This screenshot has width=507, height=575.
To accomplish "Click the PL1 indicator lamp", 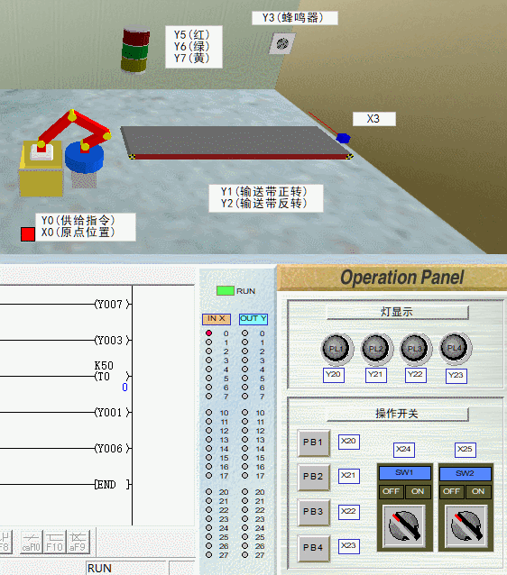I will [x=336, y=349].
